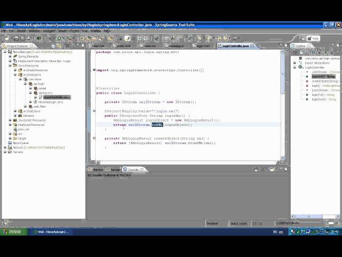Click the highlighted toXML text in editor

pyautogui.click(x=157, y=125)
